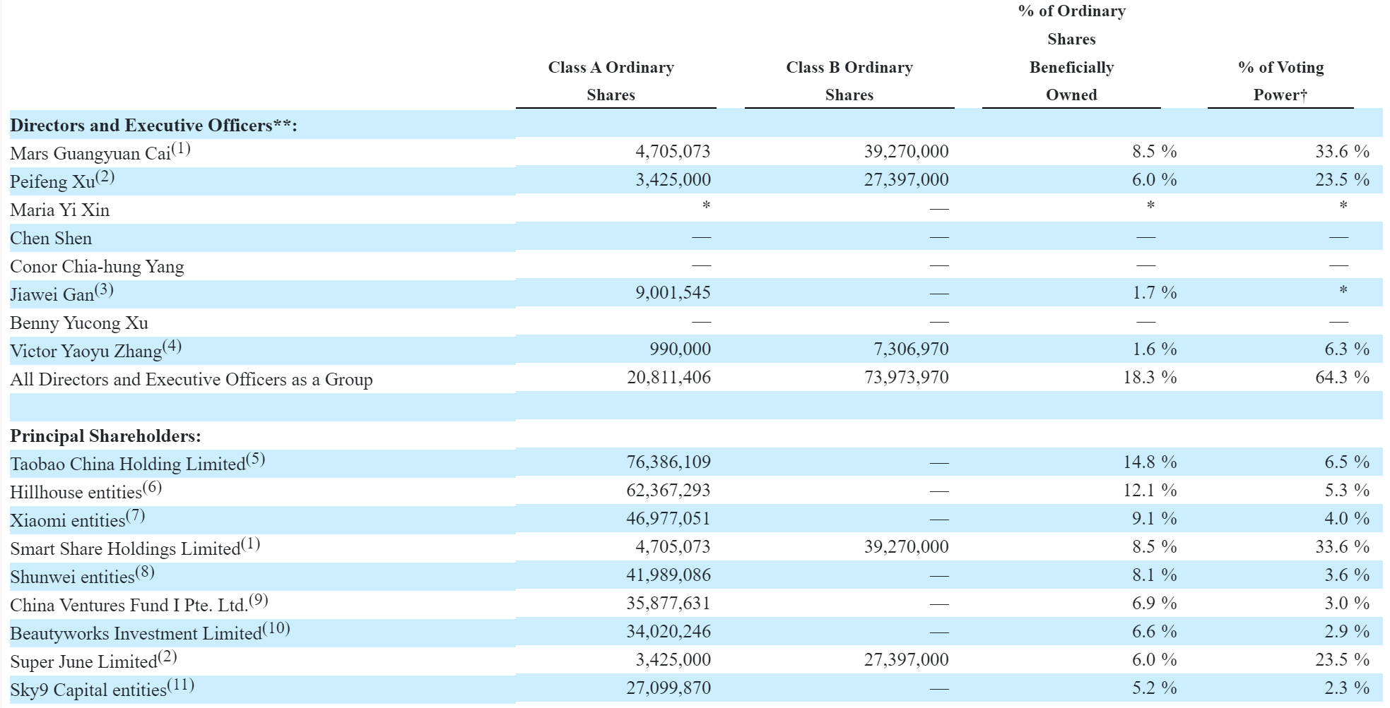
Task: Click Sky9 Capital entities row label
Action: tap(102, 688)
